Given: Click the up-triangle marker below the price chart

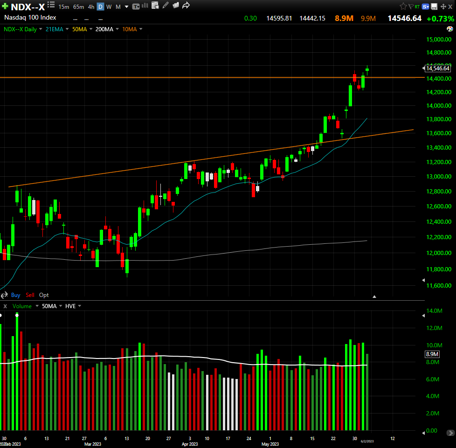Looking at the screenshot, I should click(x=374, y=296).
